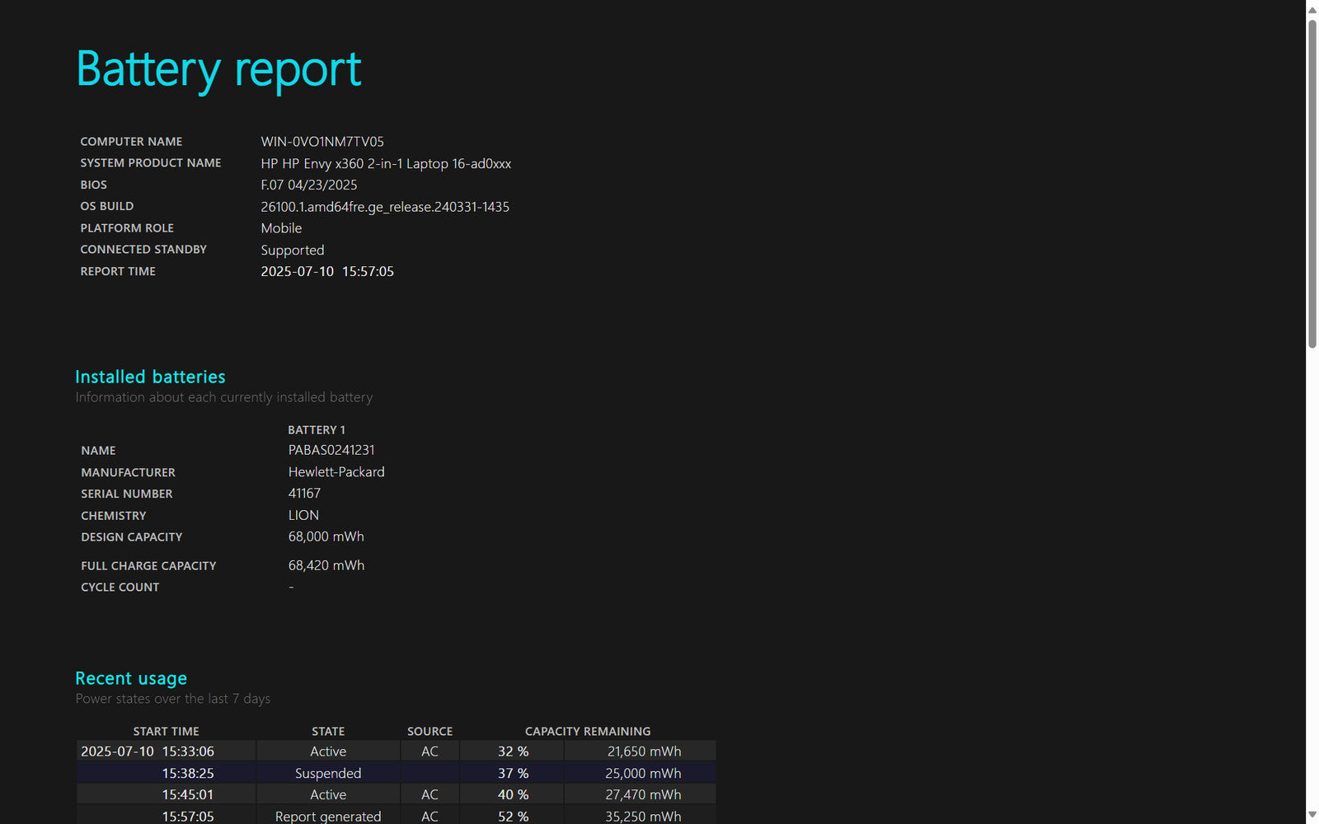This screenshot has height=824, width=1319.
Task: Click the HP Envy x360 product name
Action: (x=386, y=163)
